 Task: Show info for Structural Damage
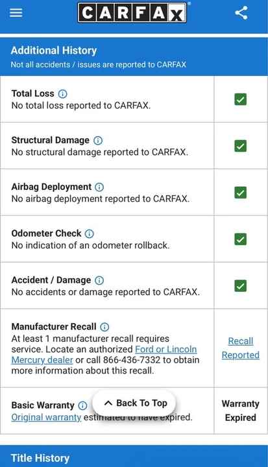pos(98,140)
